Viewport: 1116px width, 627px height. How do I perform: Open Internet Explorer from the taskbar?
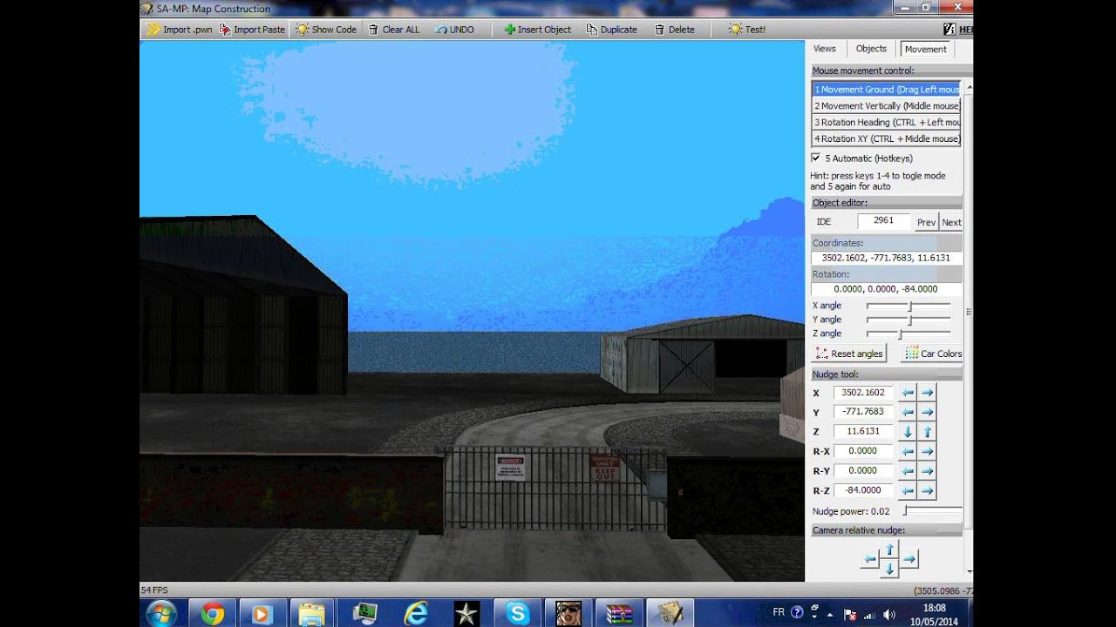pyautogui.click(x=416, y=613)
